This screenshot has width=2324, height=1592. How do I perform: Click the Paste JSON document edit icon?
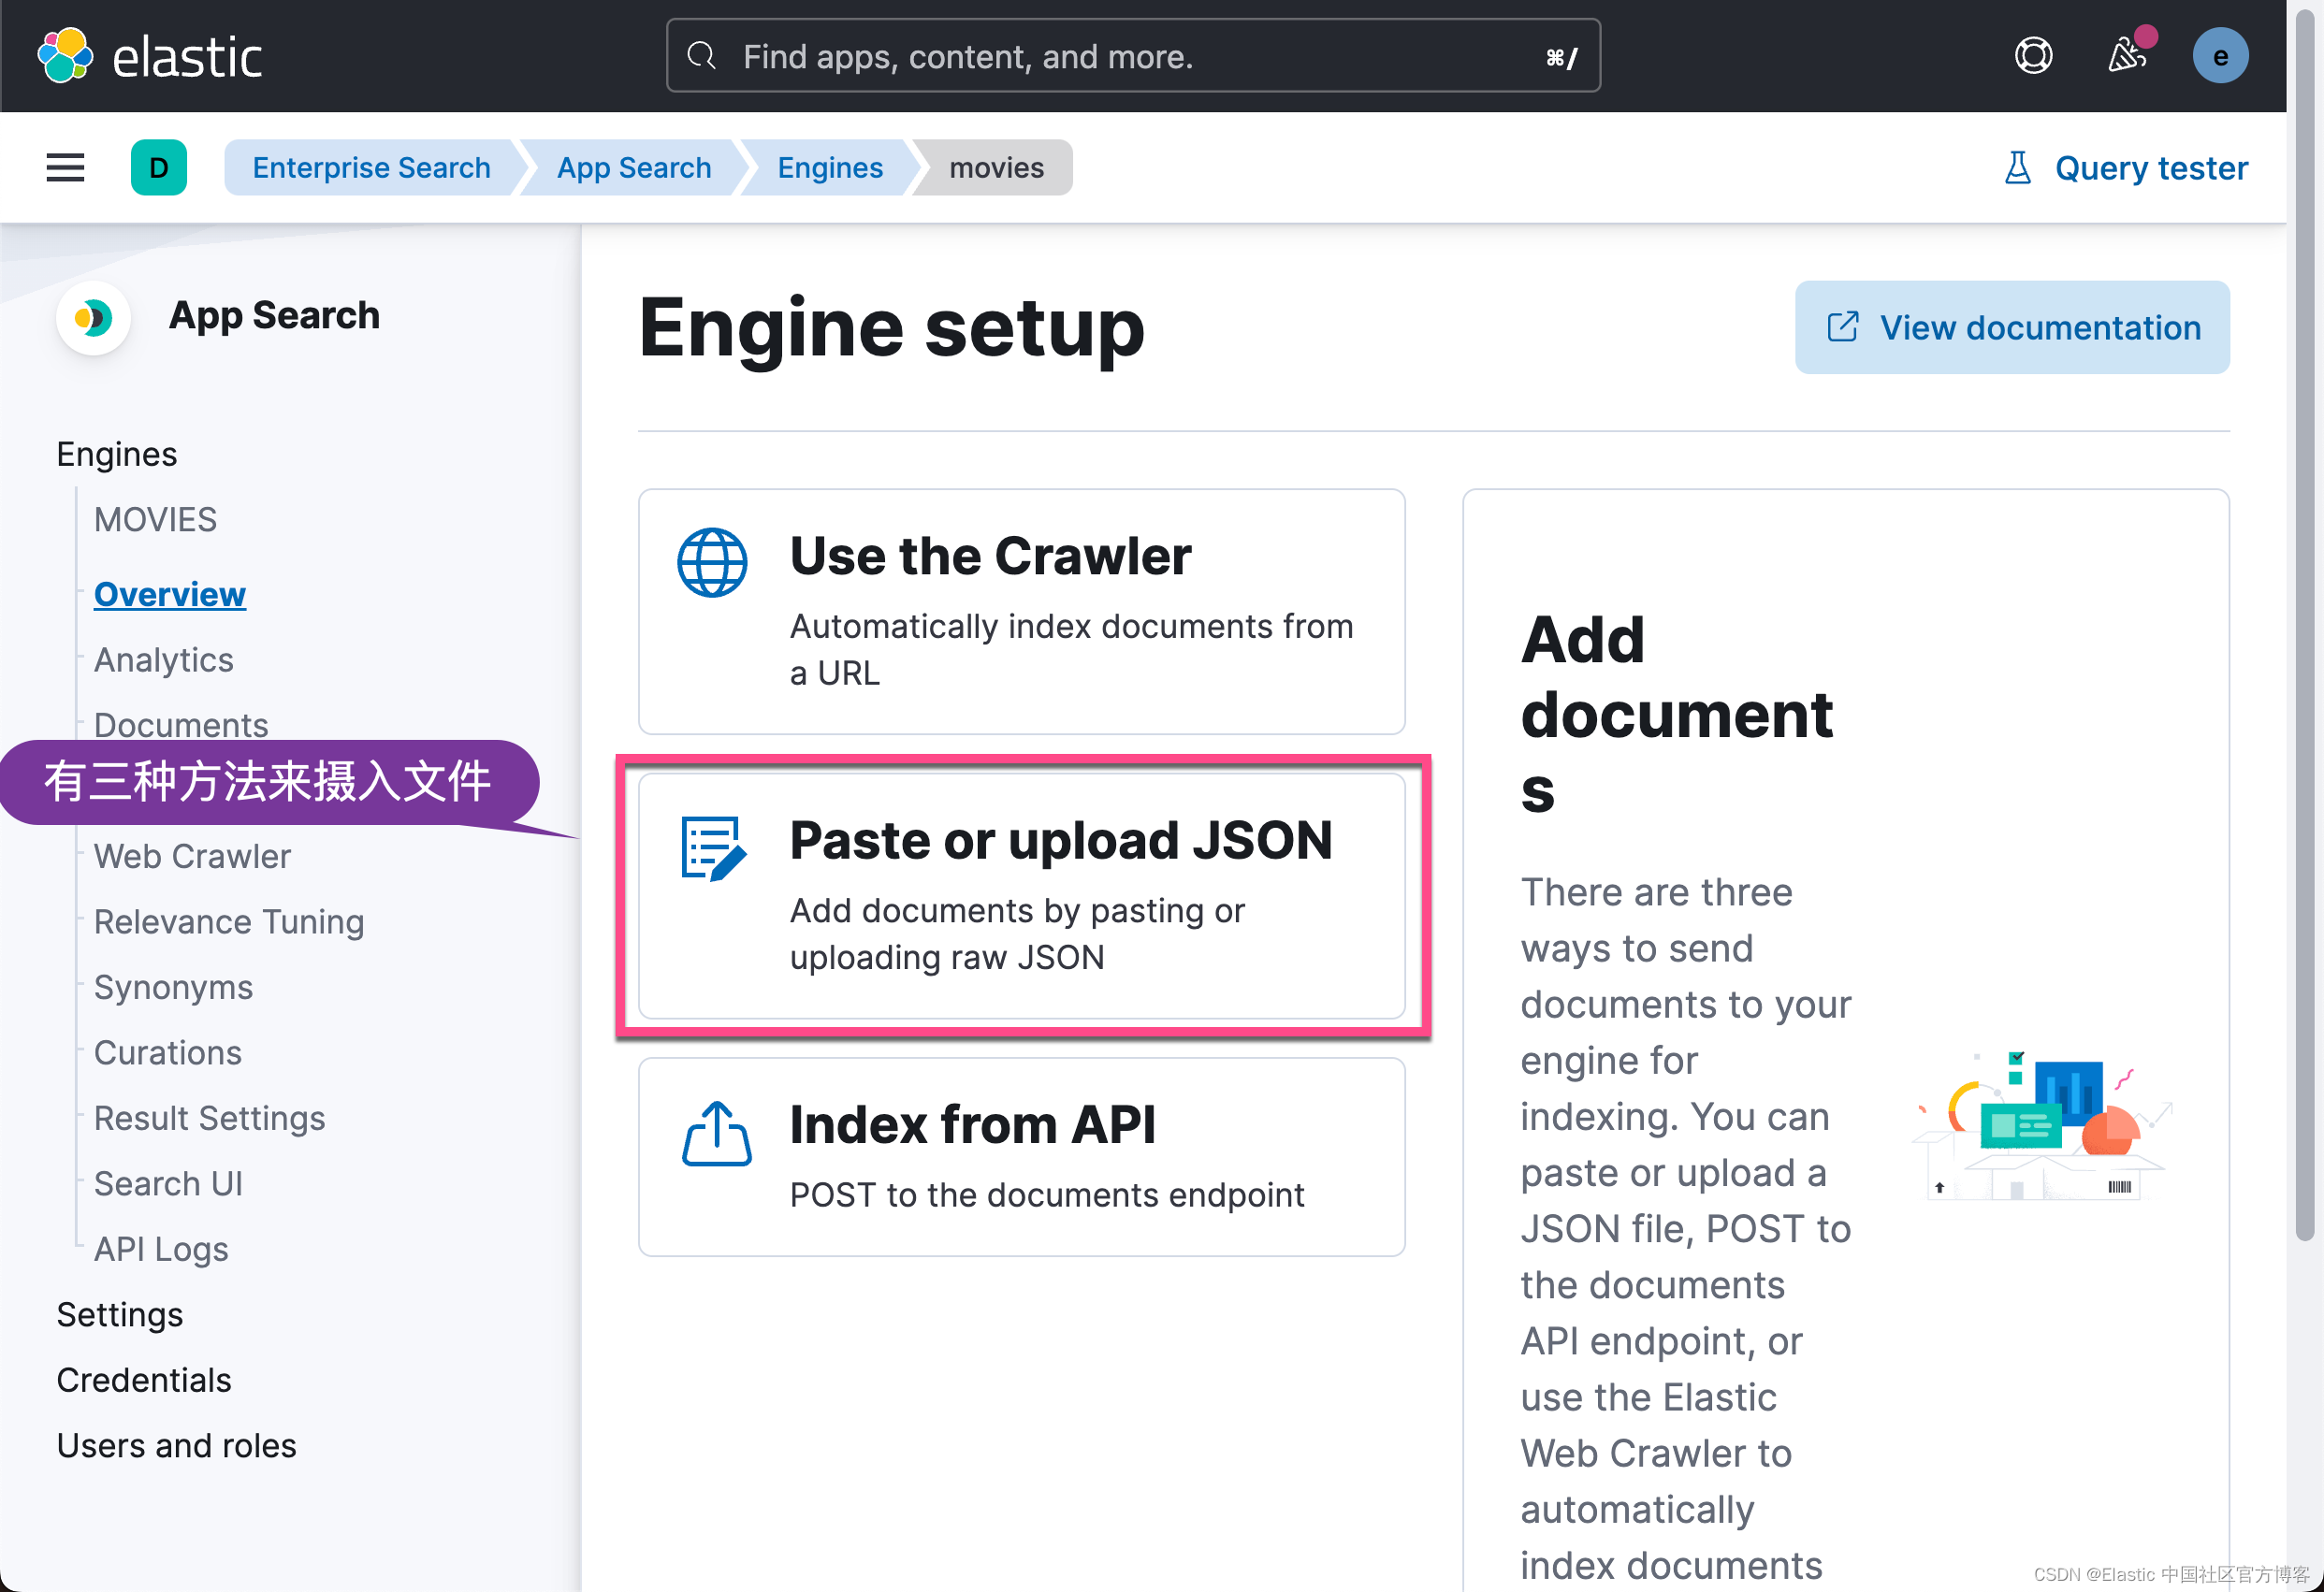pos(714,849)
